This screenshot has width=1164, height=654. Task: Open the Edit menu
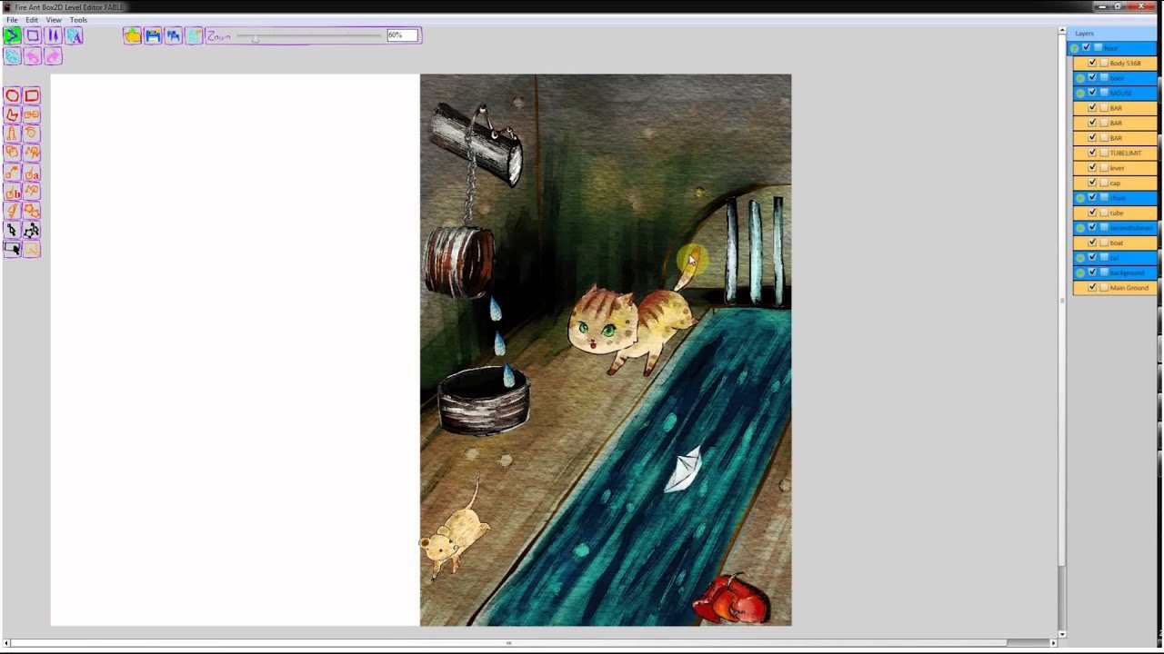[x=32, y=19]
